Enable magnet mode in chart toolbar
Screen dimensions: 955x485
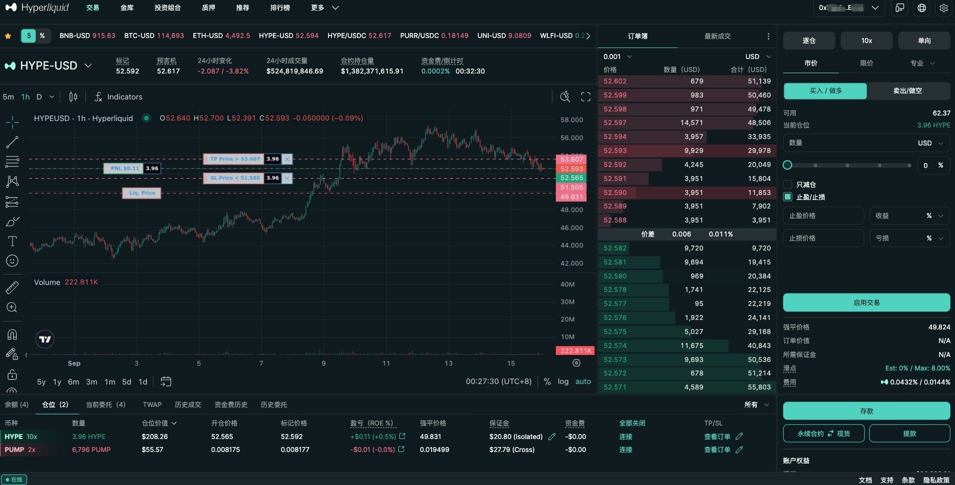coord(12,334)
